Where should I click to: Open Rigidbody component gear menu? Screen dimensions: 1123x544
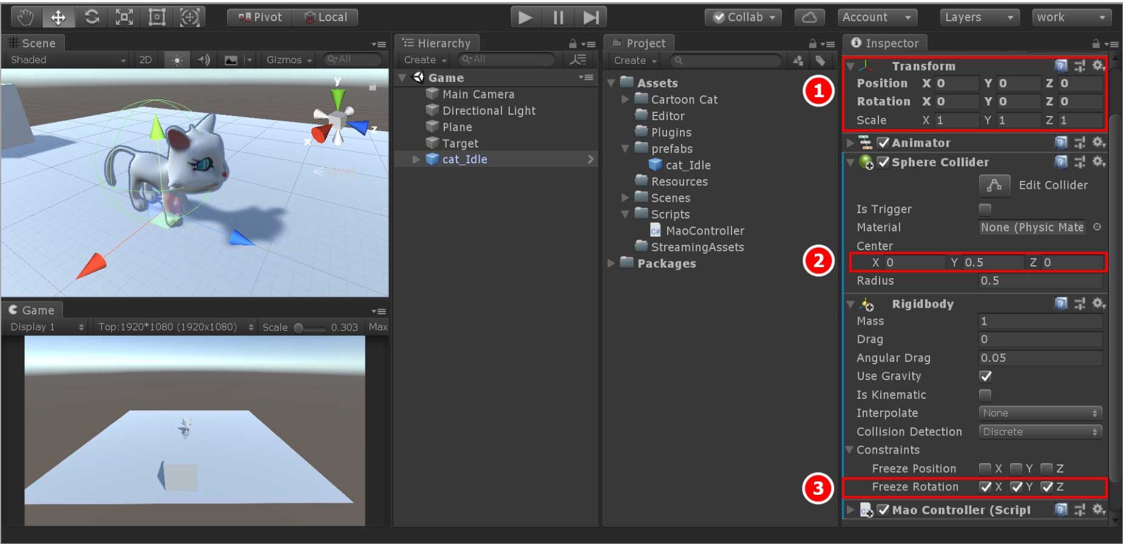[1098, 304]
